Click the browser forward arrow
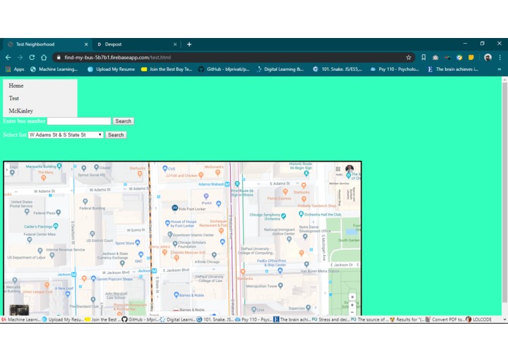Viewport: 508px width, 361px height. [x=20, y=57]
